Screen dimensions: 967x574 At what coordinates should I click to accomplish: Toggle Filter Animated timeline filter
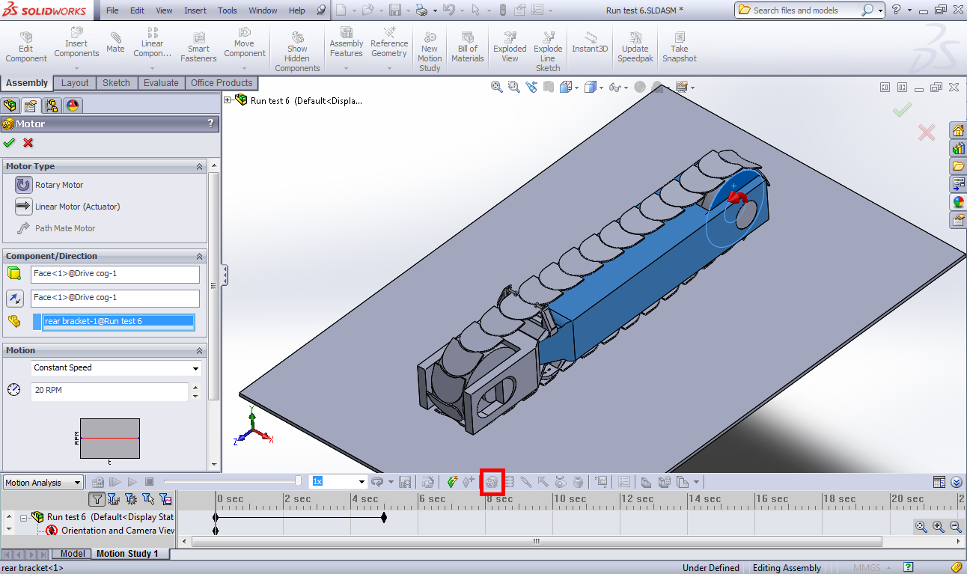114,498
